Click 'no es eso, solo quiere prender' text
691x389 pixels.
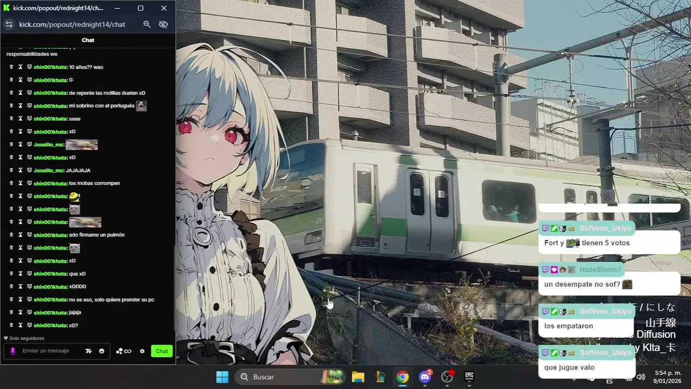[x=112, y=300]
